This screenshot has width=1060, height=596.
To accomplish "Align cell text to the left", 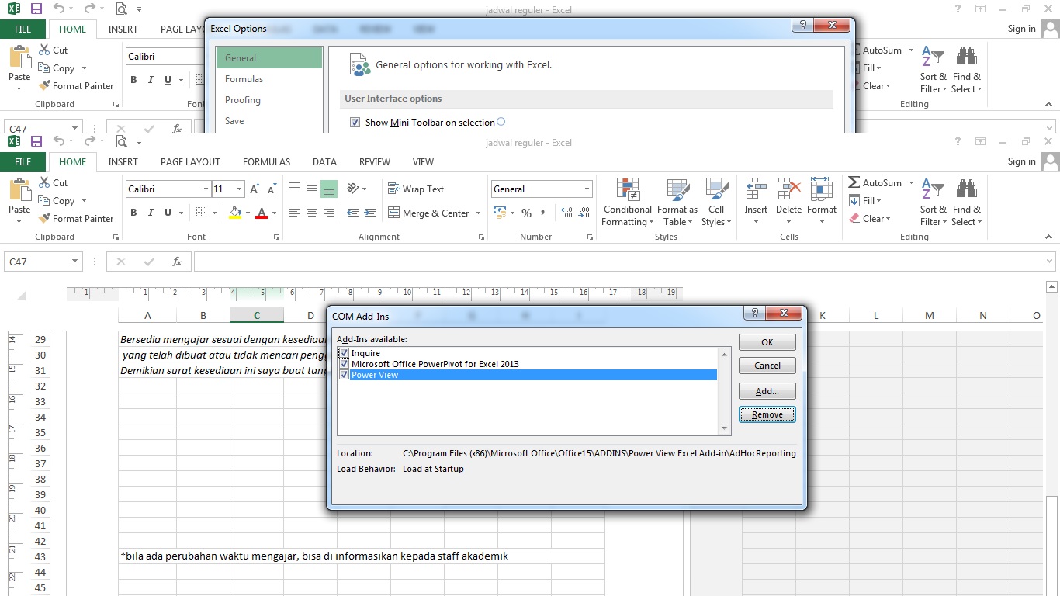I will (x=295, y=213).
